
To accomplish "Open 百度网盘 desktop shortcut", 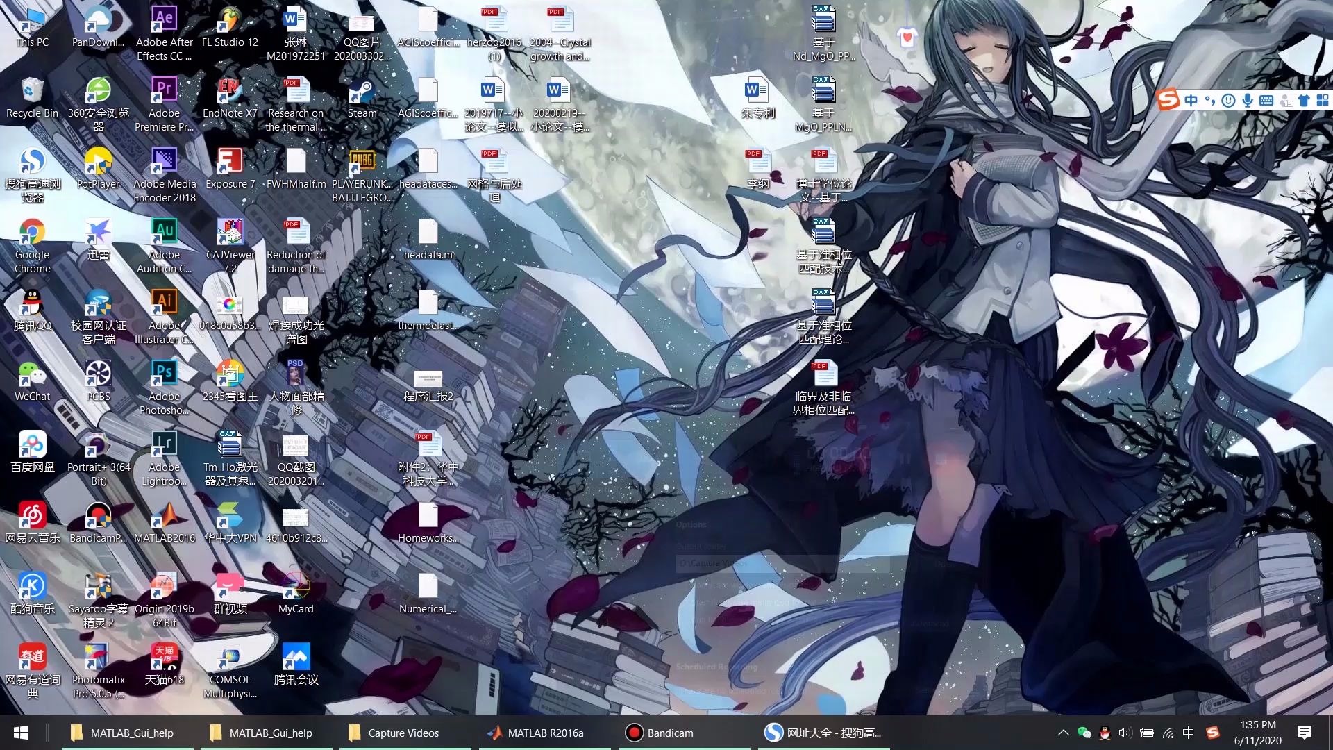I will click(32, 453).
